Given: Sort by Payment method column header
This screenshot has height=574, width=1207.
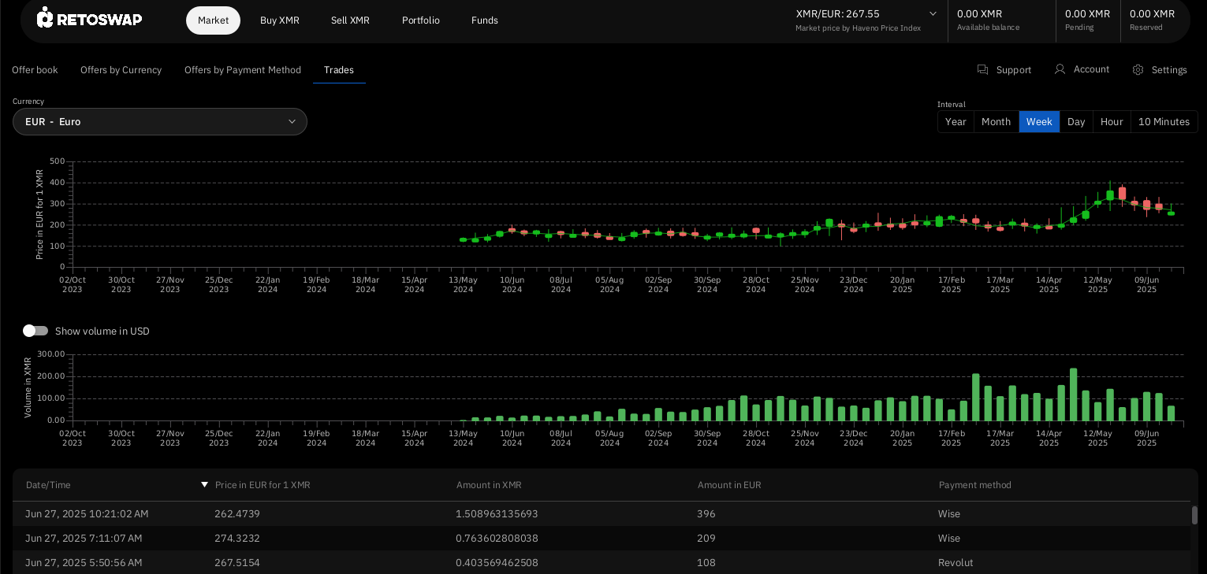Looking at the screenshot, I should coord(975,485).
